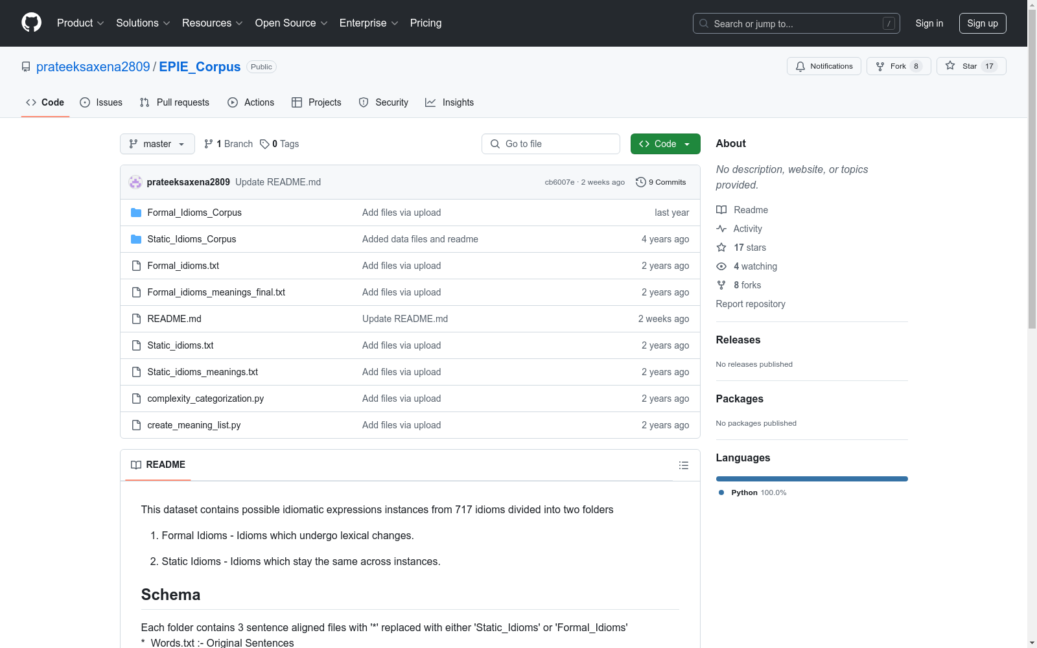The width and height of the screenshot is (1037, 648).
Task: Click the Static_Idioms_Corpus folder icon
Action: [x=136, y=239]
